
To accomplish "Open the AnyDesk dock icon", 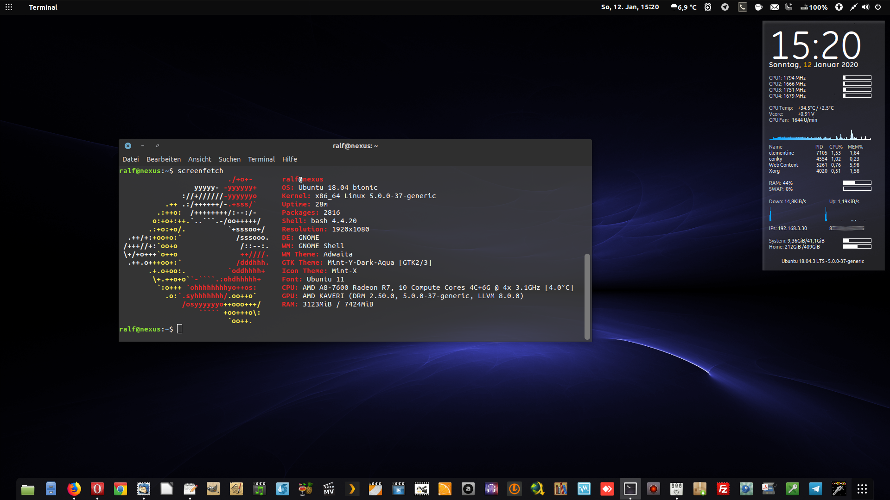I will (607, 489).
